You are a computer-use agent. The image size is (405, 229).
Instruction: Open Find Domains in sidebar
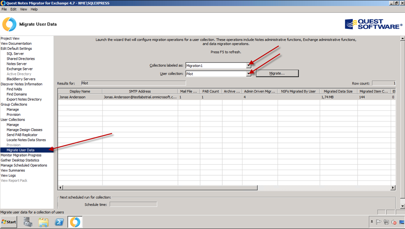17,94
